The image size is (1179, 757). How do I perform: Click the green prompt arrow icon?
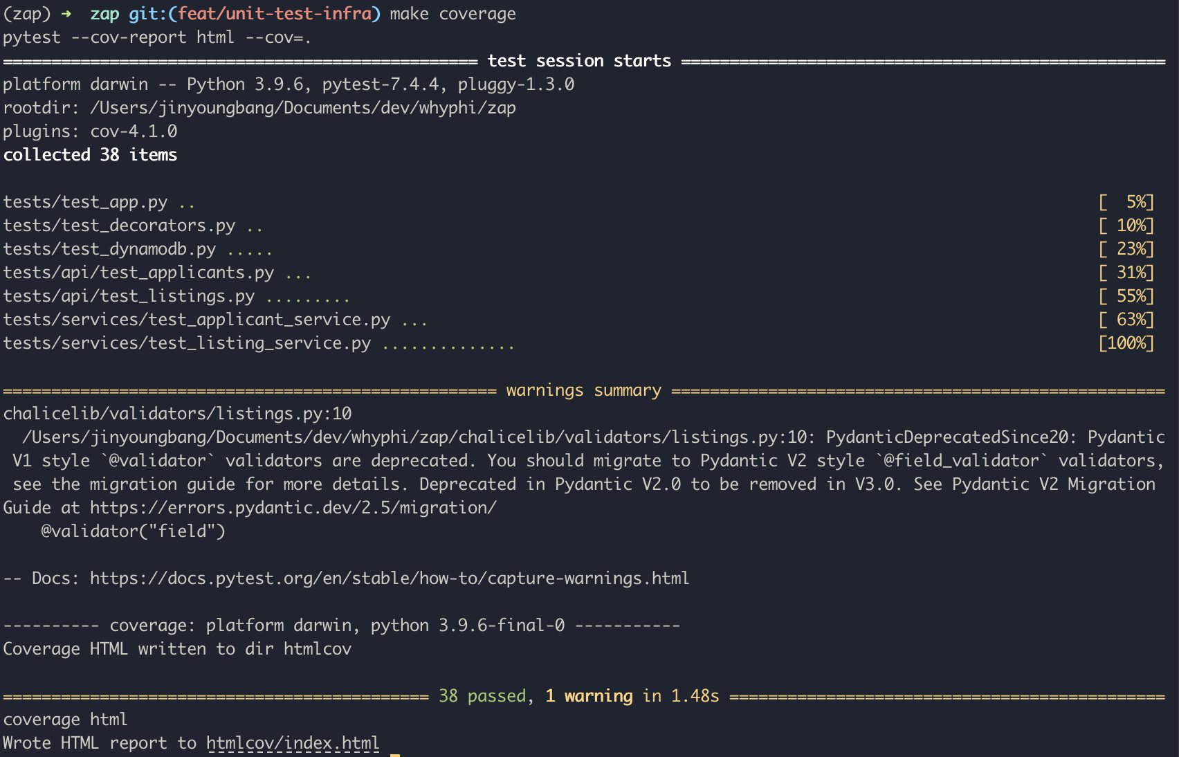(66, 14)
